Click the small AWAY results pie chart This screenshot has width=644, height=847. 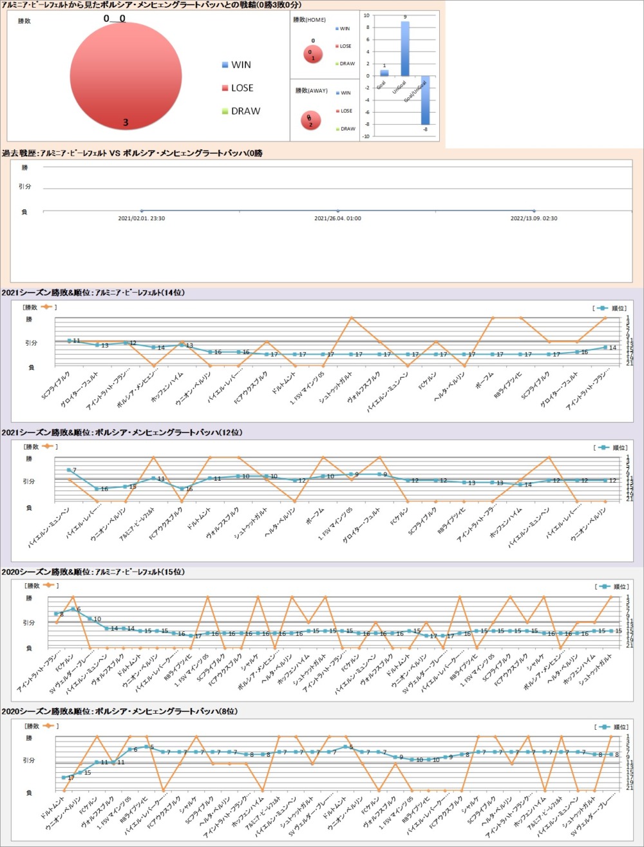pyautogui.click(x=311, y=120)
